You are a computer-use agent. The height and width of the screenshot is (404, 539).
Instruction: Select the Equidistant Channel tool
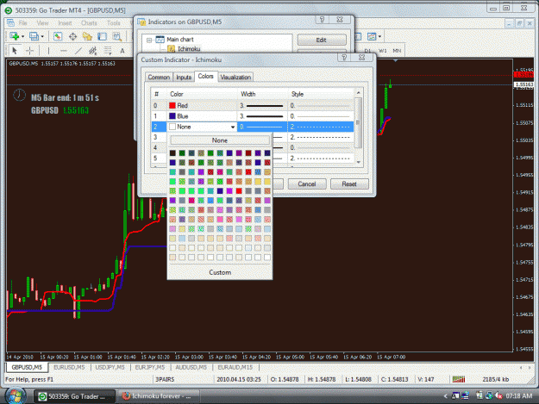[93, 51]
